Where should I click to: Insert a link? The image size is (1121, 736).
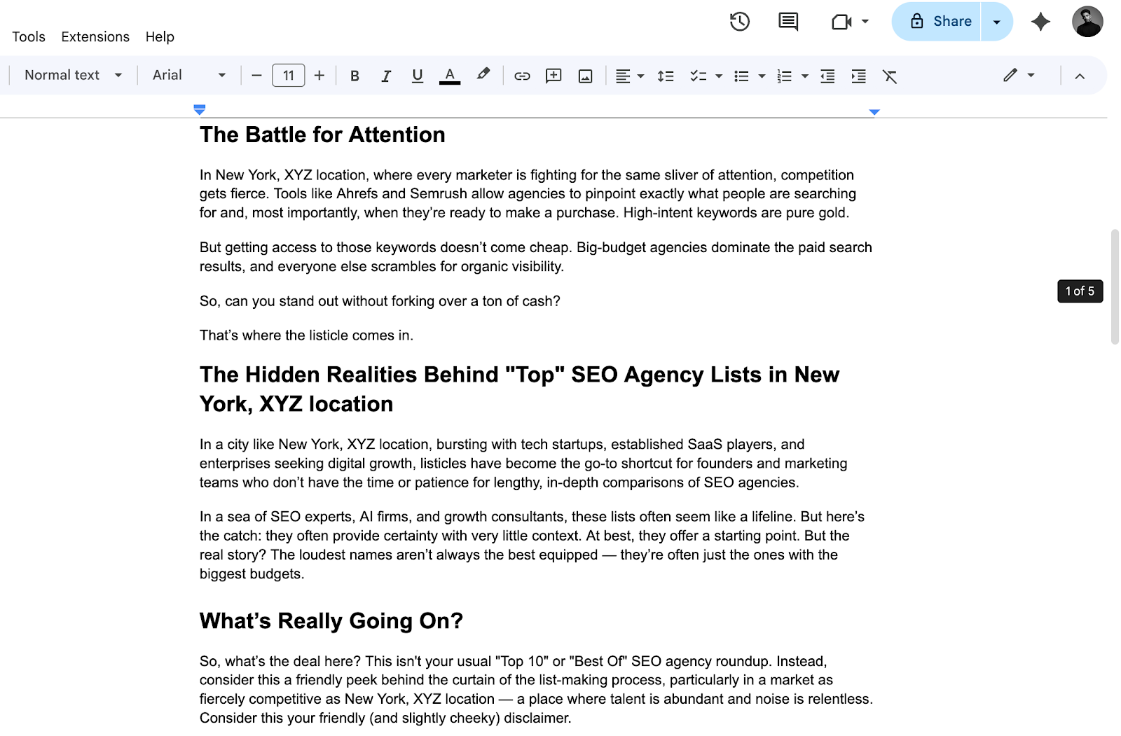coord(522,76)
